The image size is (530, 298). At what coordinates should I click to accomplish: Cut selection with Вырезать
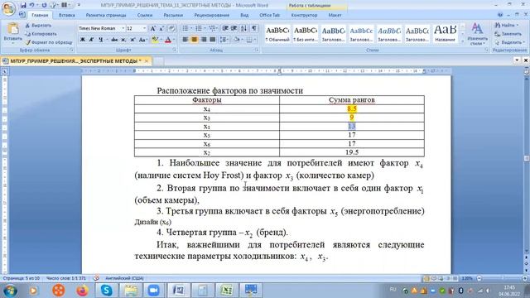[x=38, y=26]
